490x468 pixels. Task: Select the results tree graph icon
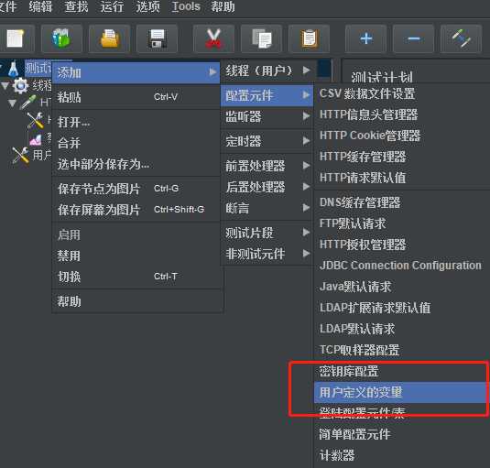36,139
